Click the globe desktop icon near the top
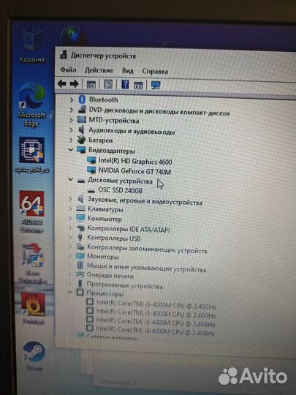This screenshot has width=296, height=395. pos(72,36)
